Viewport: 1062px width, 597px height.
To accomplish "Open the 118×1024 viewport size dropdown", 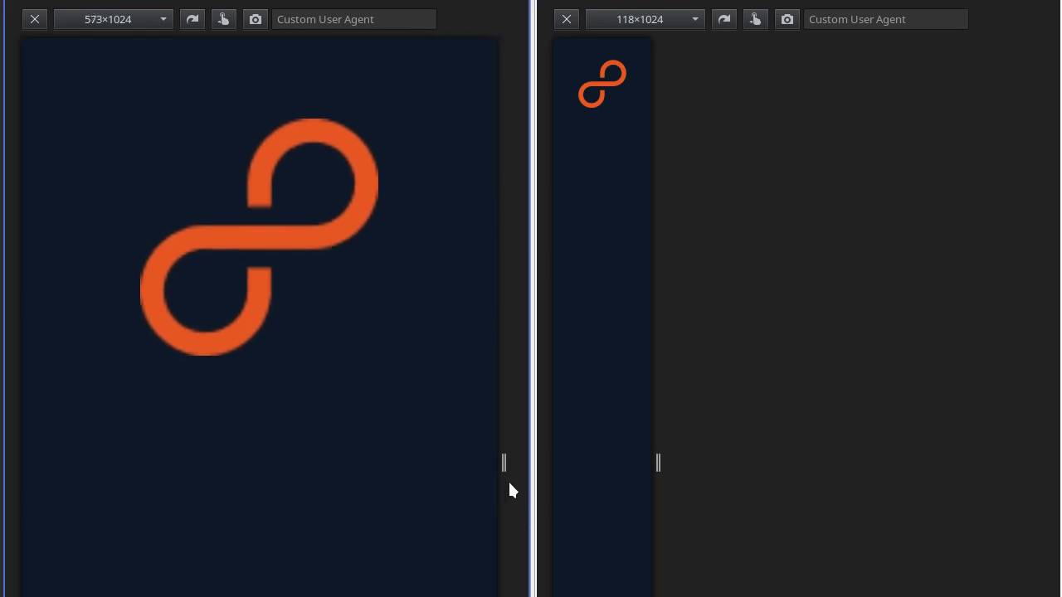I will pyautogui.click(x=645, y=19).
